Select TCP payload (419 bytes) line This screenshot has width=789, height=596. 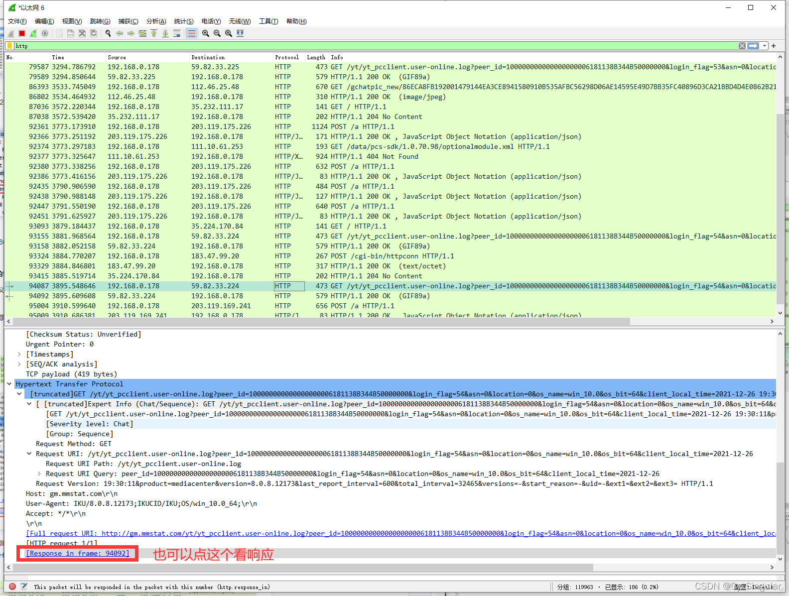point(72,374)
